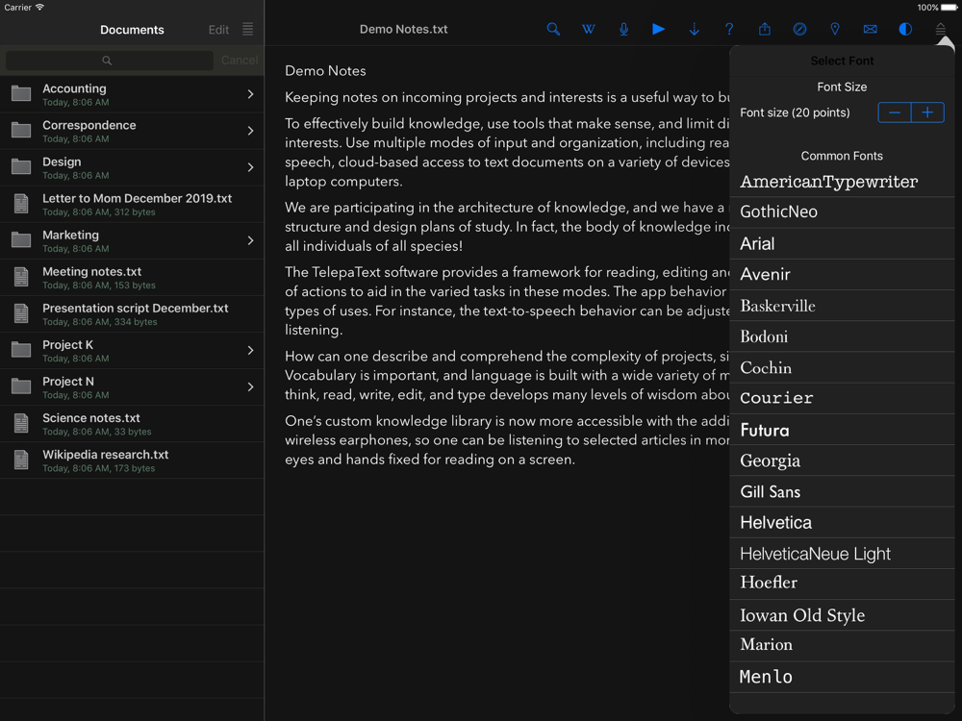Open the search magnifier in toolbar
Viewport: 962px width, 721px height.
pos(553,29)
